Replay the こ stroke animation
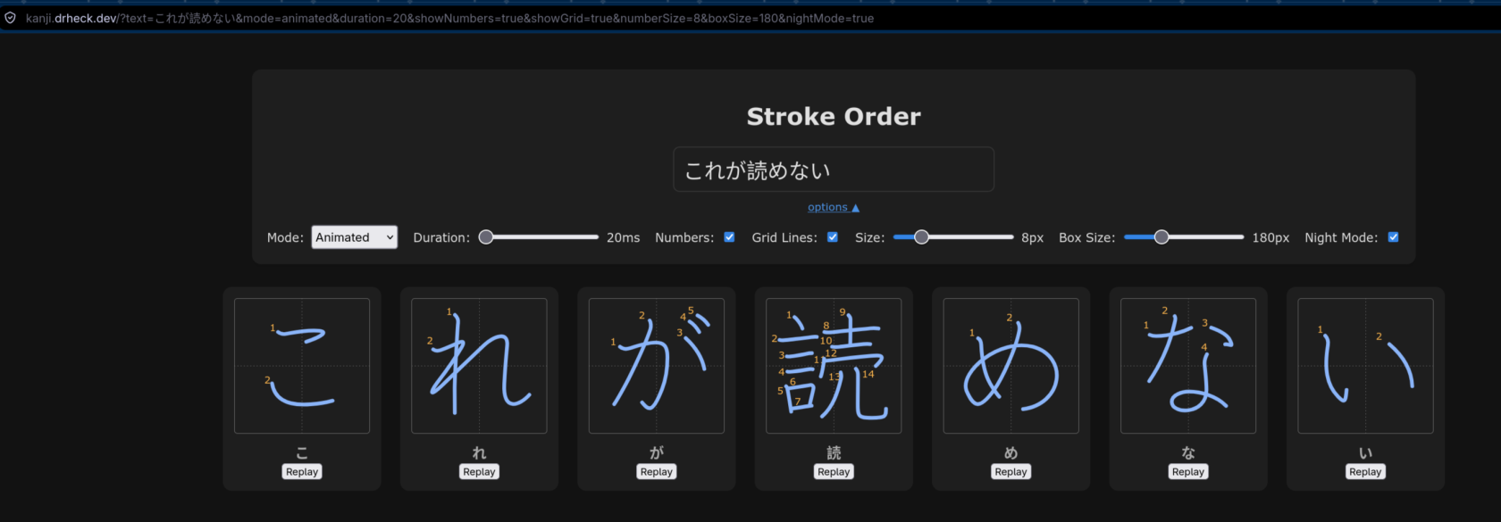The image size is (1501, 522). pyautogui.click(x=302, y=471)
